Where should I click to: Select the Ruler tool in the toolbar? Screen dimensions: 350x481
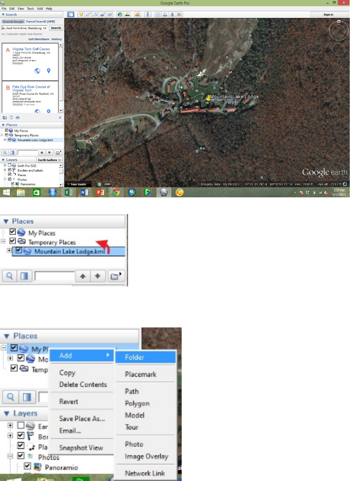click(147, 15)
